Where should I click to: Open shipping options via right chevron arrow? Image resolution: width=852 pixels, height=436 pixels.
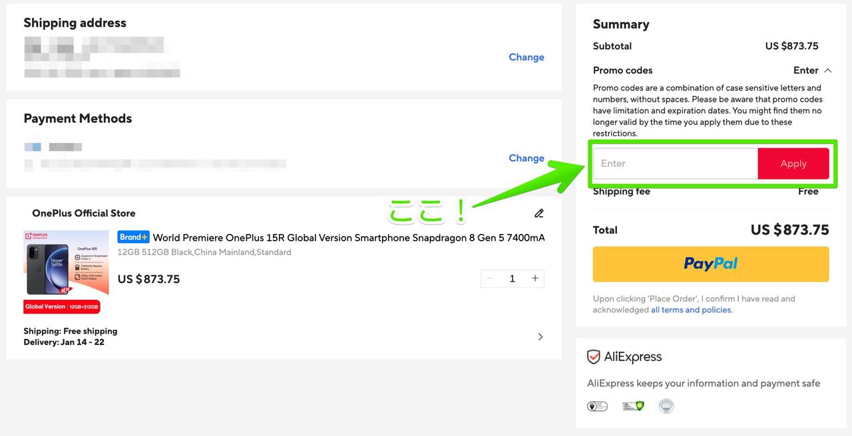click(540, 337)
